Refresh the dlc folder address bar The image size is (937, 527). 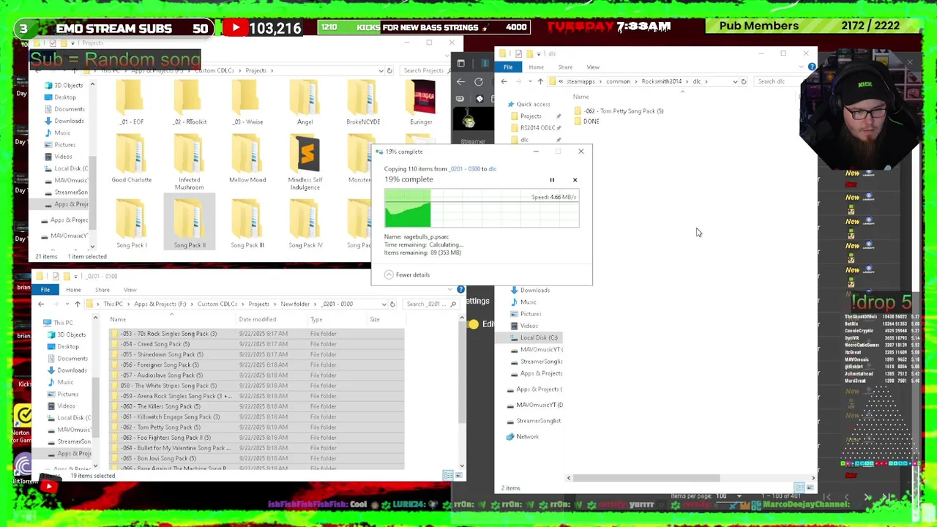point(744,81)
